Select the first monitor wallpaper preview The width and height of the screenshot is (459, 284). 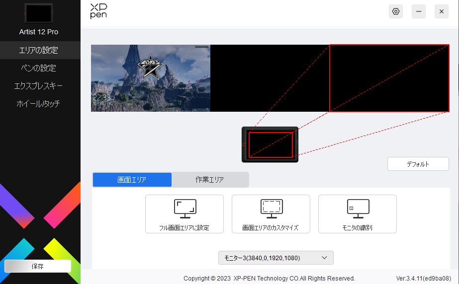click(x=151, y=78)
